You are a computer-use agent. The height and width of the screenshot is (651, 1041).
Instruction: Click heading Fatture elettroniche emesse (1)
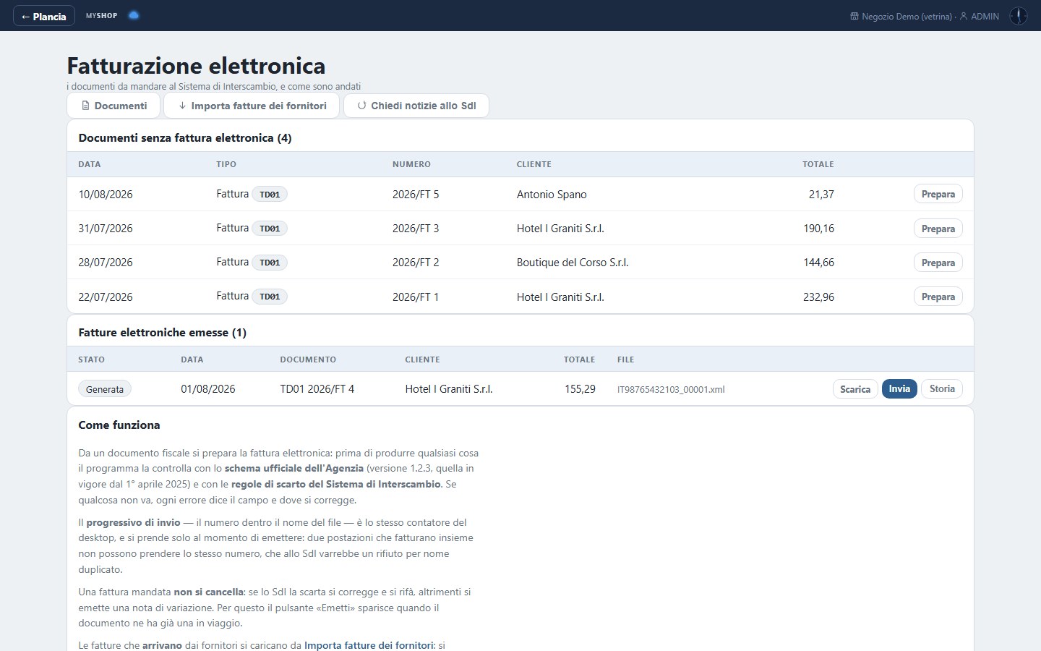[x=162, y=333]
